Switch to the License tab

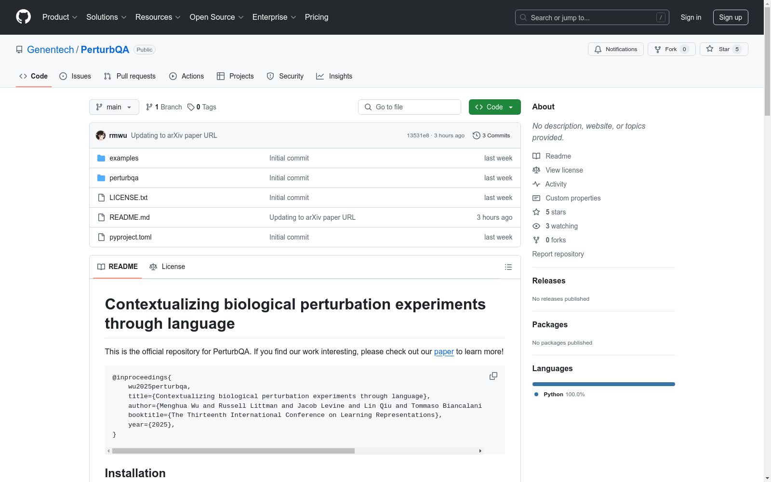click(167, 267)
